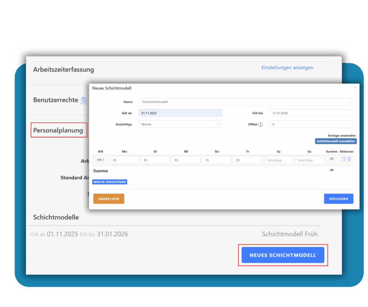Click the Gilt ab date field
The width and height of the screenshot is (368, 307).
(180, 113)
